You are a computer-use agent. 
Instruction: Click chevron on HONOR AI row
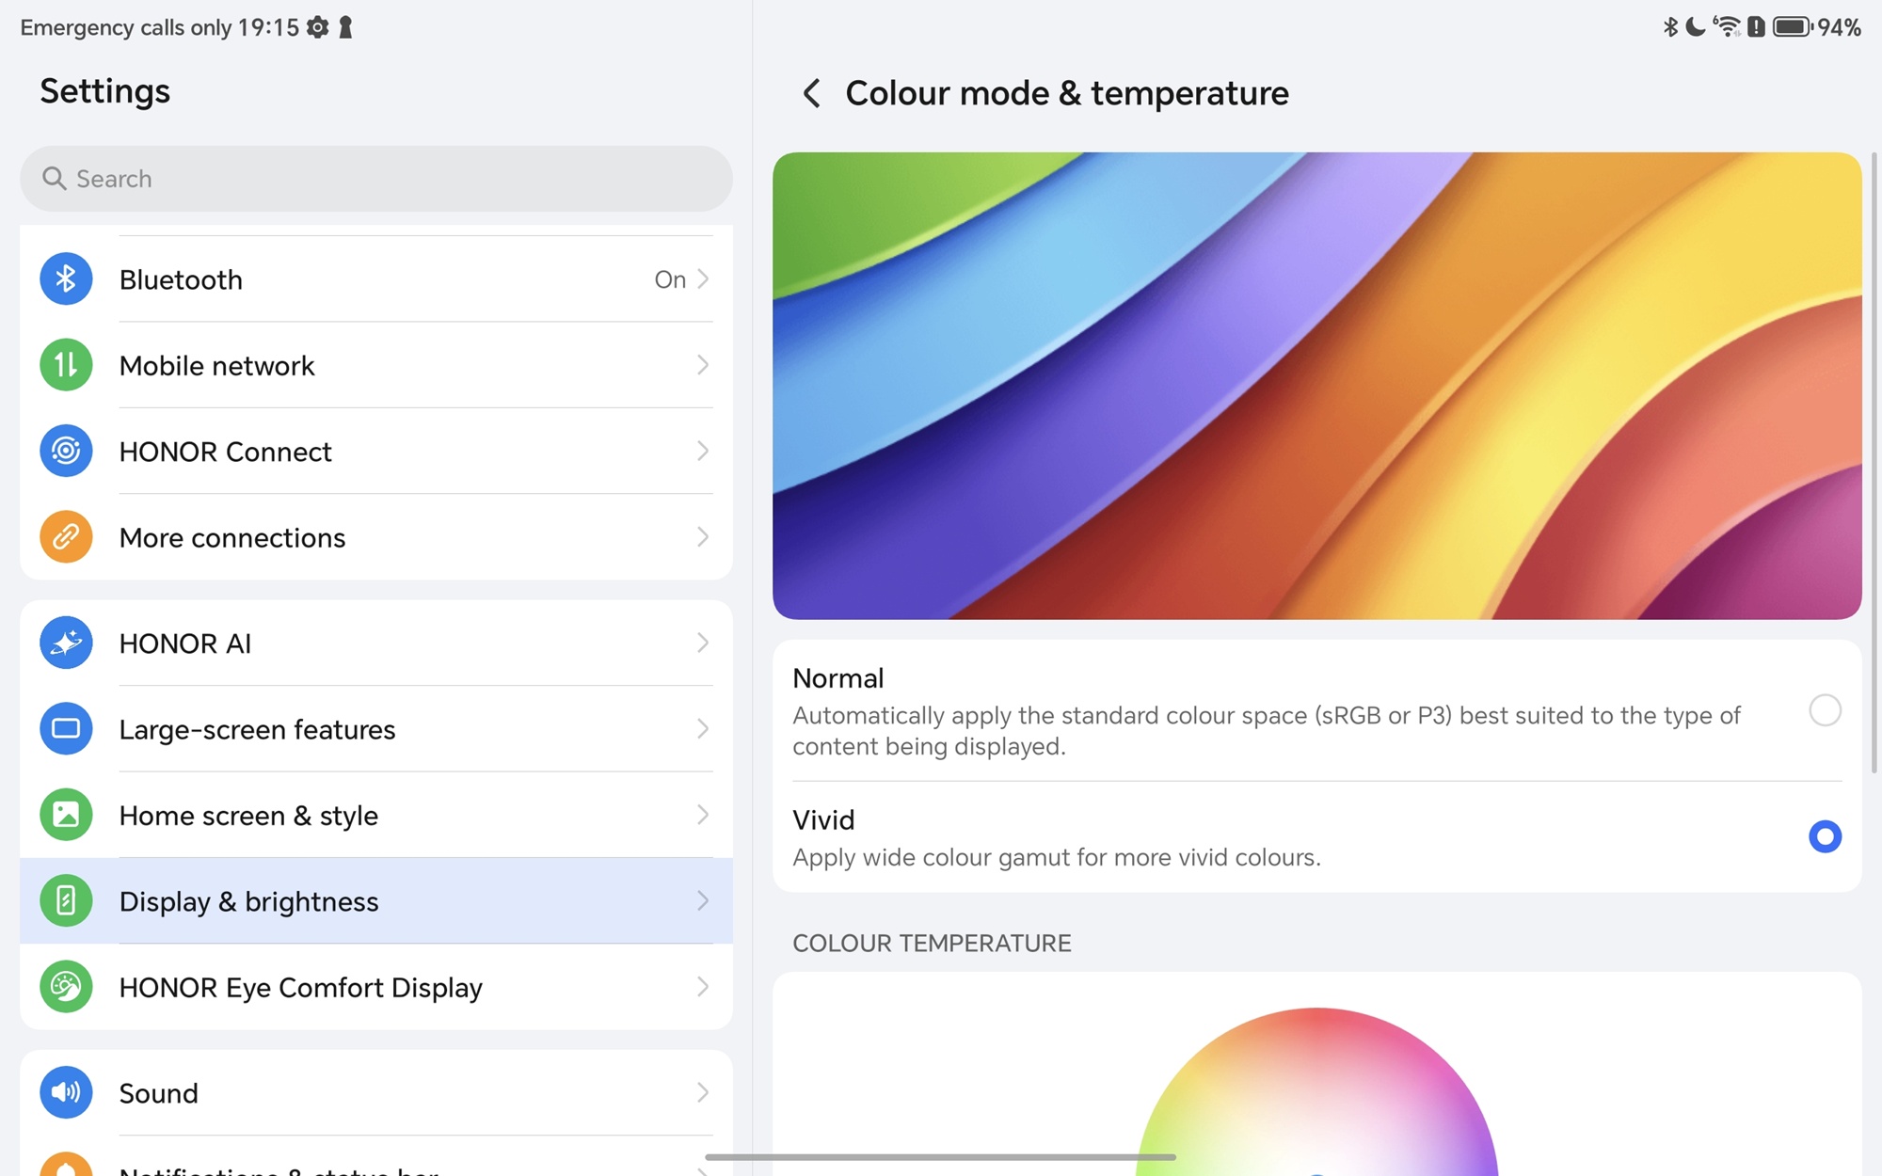pos(703,643)
